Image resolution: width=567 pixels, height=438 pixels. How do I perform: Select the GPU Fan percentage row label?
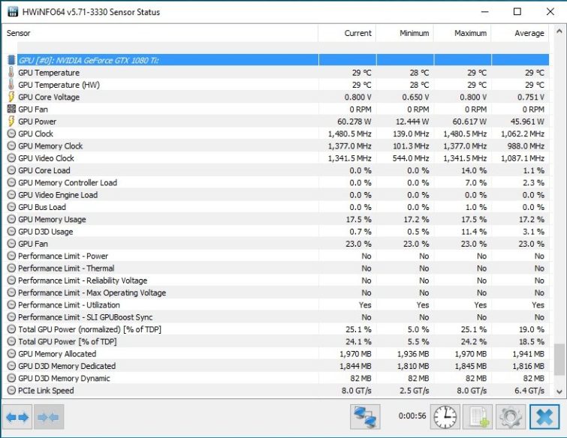(x=33, y=244)
